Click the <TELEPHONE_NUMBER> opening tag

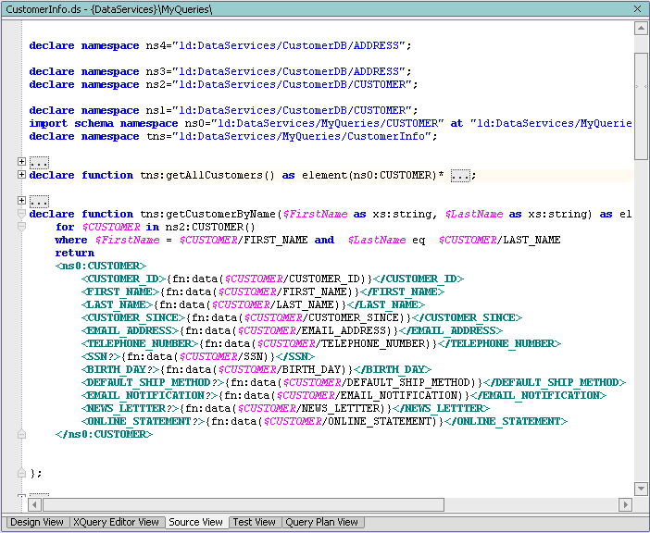point(140,343)
